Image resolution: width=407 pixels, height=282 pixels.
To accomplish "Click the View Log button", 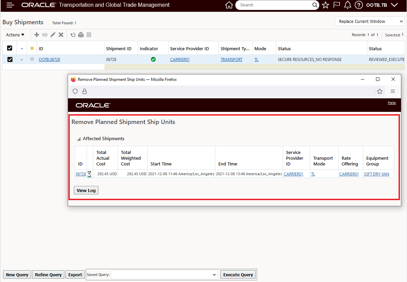I will pos(86,190).
